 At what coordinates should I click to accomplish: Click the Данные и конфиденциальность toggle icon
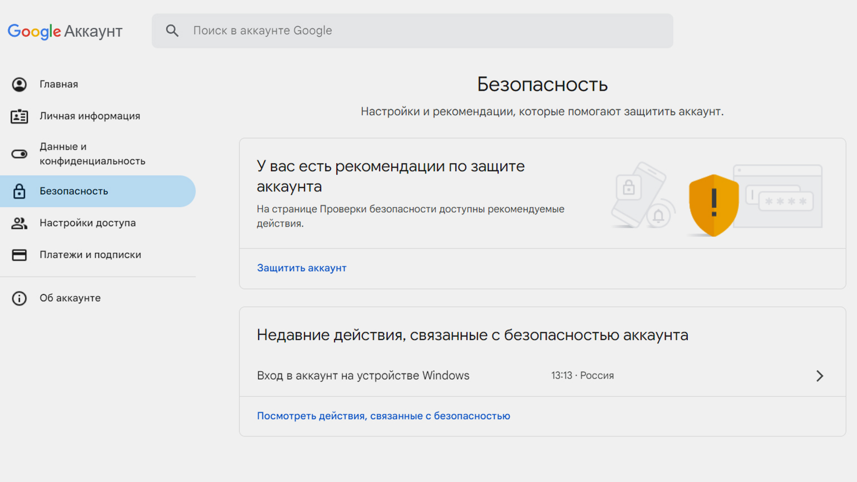pos(19,154)
